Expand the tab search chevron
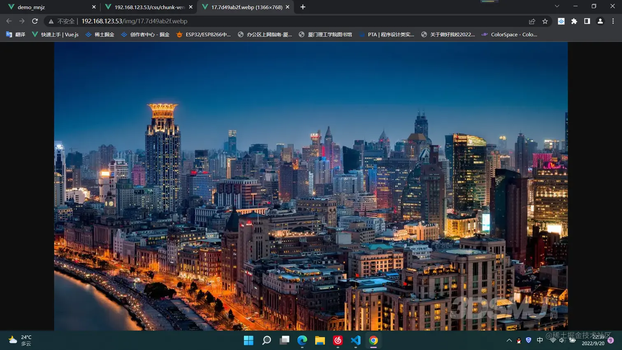 point(557,6)
